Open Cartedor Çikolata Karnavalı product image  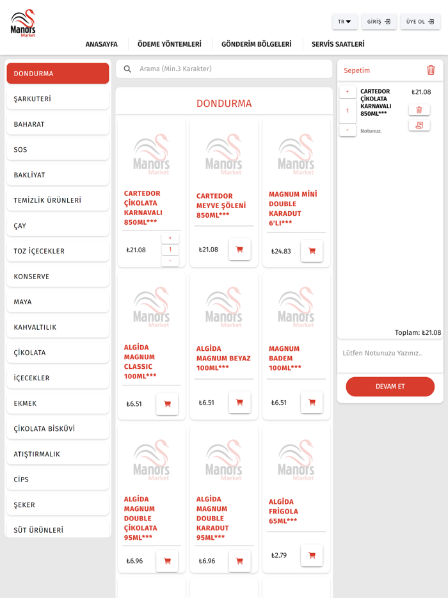152,154
